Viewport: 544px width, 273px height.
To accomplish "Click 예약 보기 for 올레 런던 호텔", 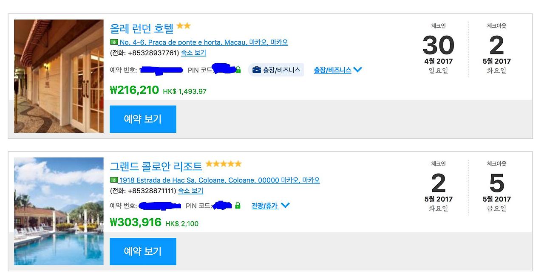I will tap(143, 119).
